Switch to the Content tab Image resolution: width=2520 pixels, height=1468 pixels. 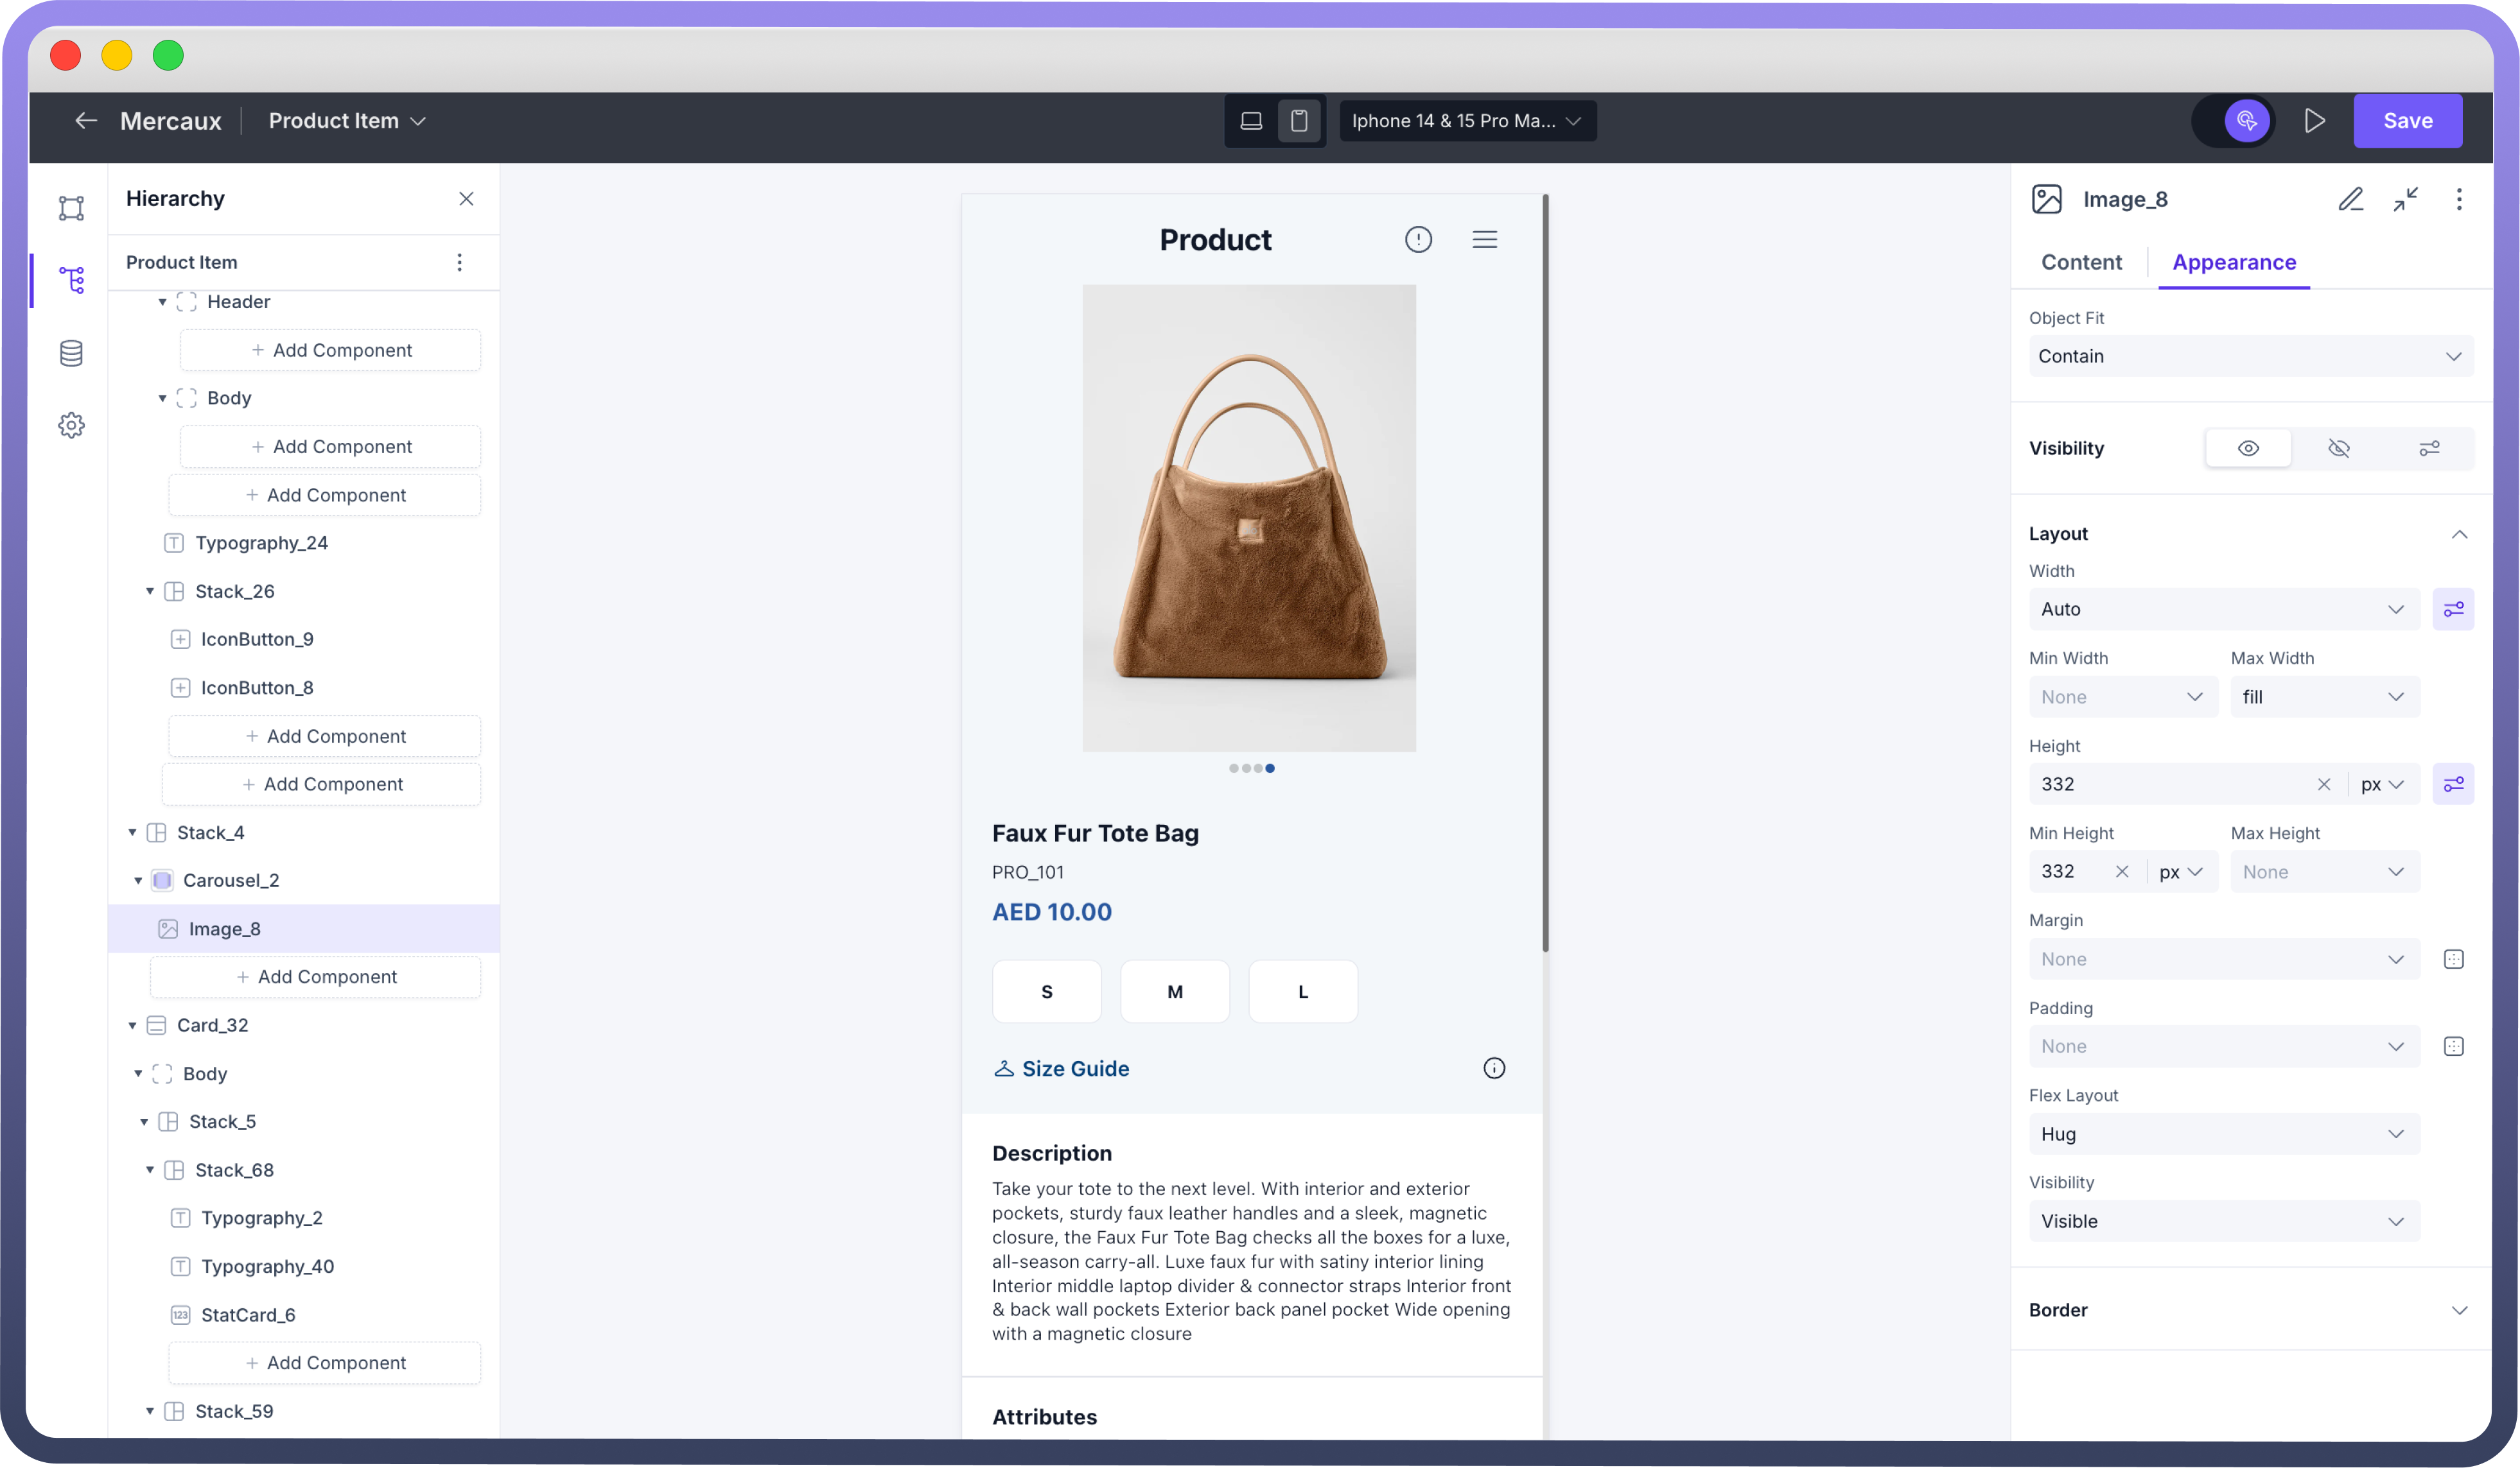pyautogui.click(x=2081, y=262)
